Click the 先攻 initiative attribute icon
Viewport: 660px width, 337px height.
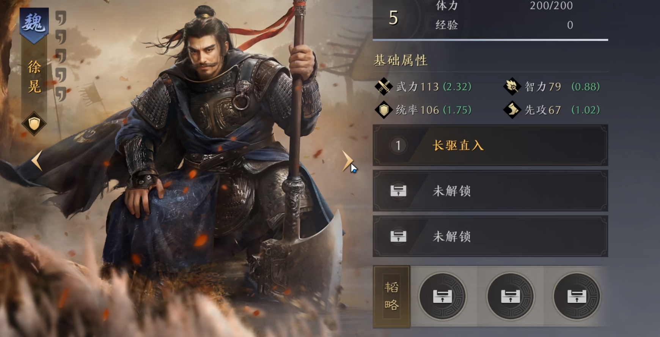[x=512, y=110]
